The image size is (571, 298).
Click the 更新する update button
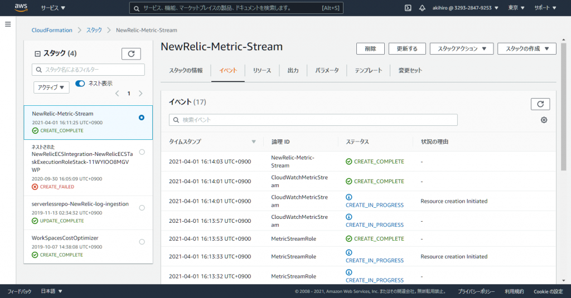[407, 49]
